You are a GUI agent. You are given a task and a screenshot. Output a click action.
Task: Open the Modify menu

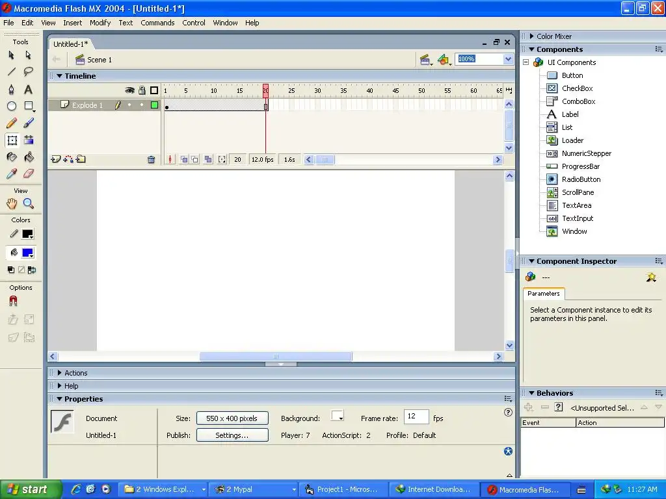[100, 23]
